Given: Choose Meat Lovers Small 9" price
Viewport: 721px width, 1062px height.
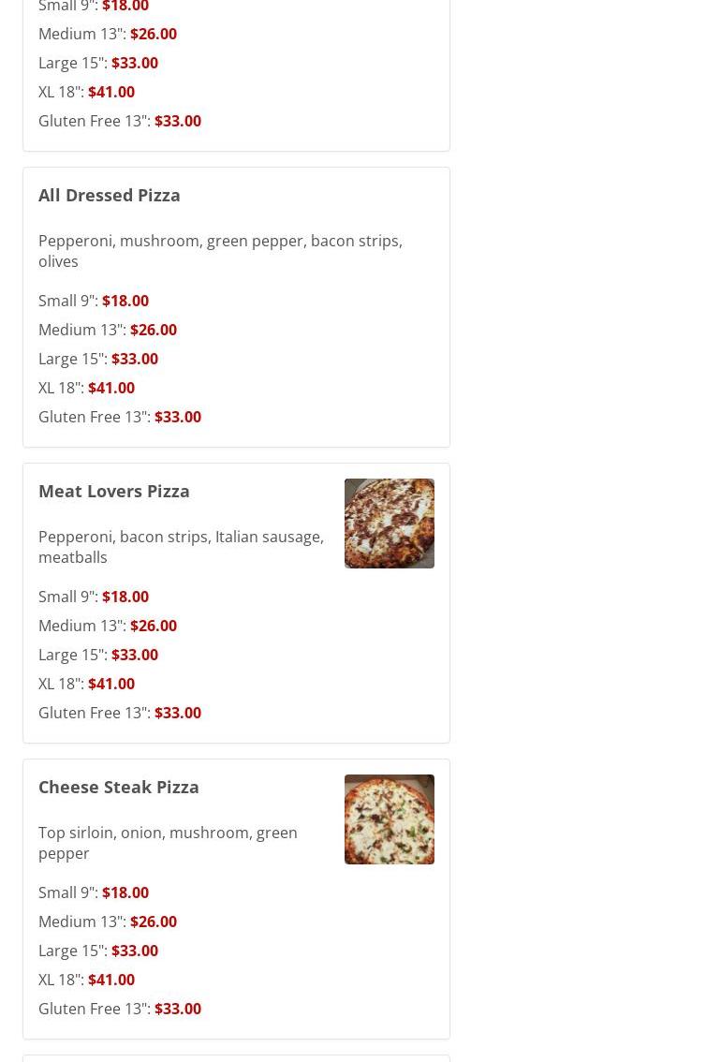Looking at the screenshot, I should click(125, 597).
